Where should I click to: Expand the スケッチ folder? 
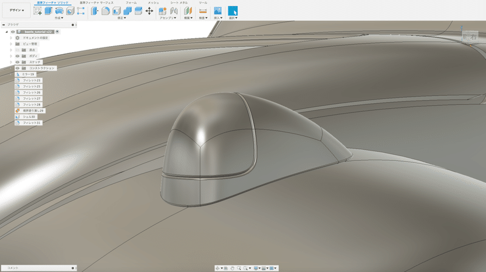[x=11, y=62]
